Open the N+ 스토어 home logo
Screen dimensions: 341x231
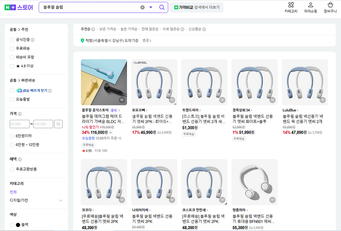(19, 7)
